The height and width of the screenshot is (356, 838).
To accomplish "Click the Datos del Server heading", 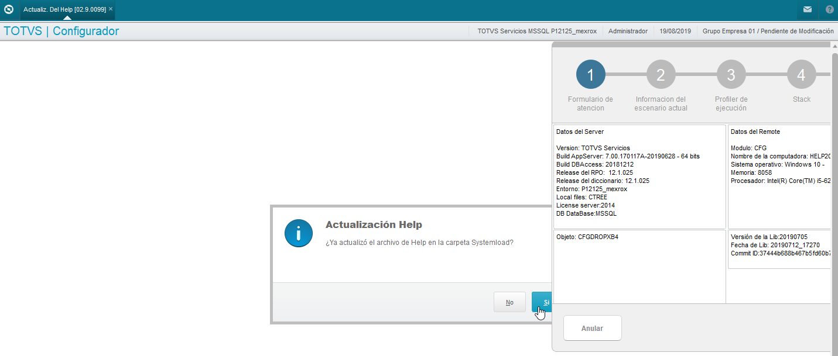I will point(580,132).
